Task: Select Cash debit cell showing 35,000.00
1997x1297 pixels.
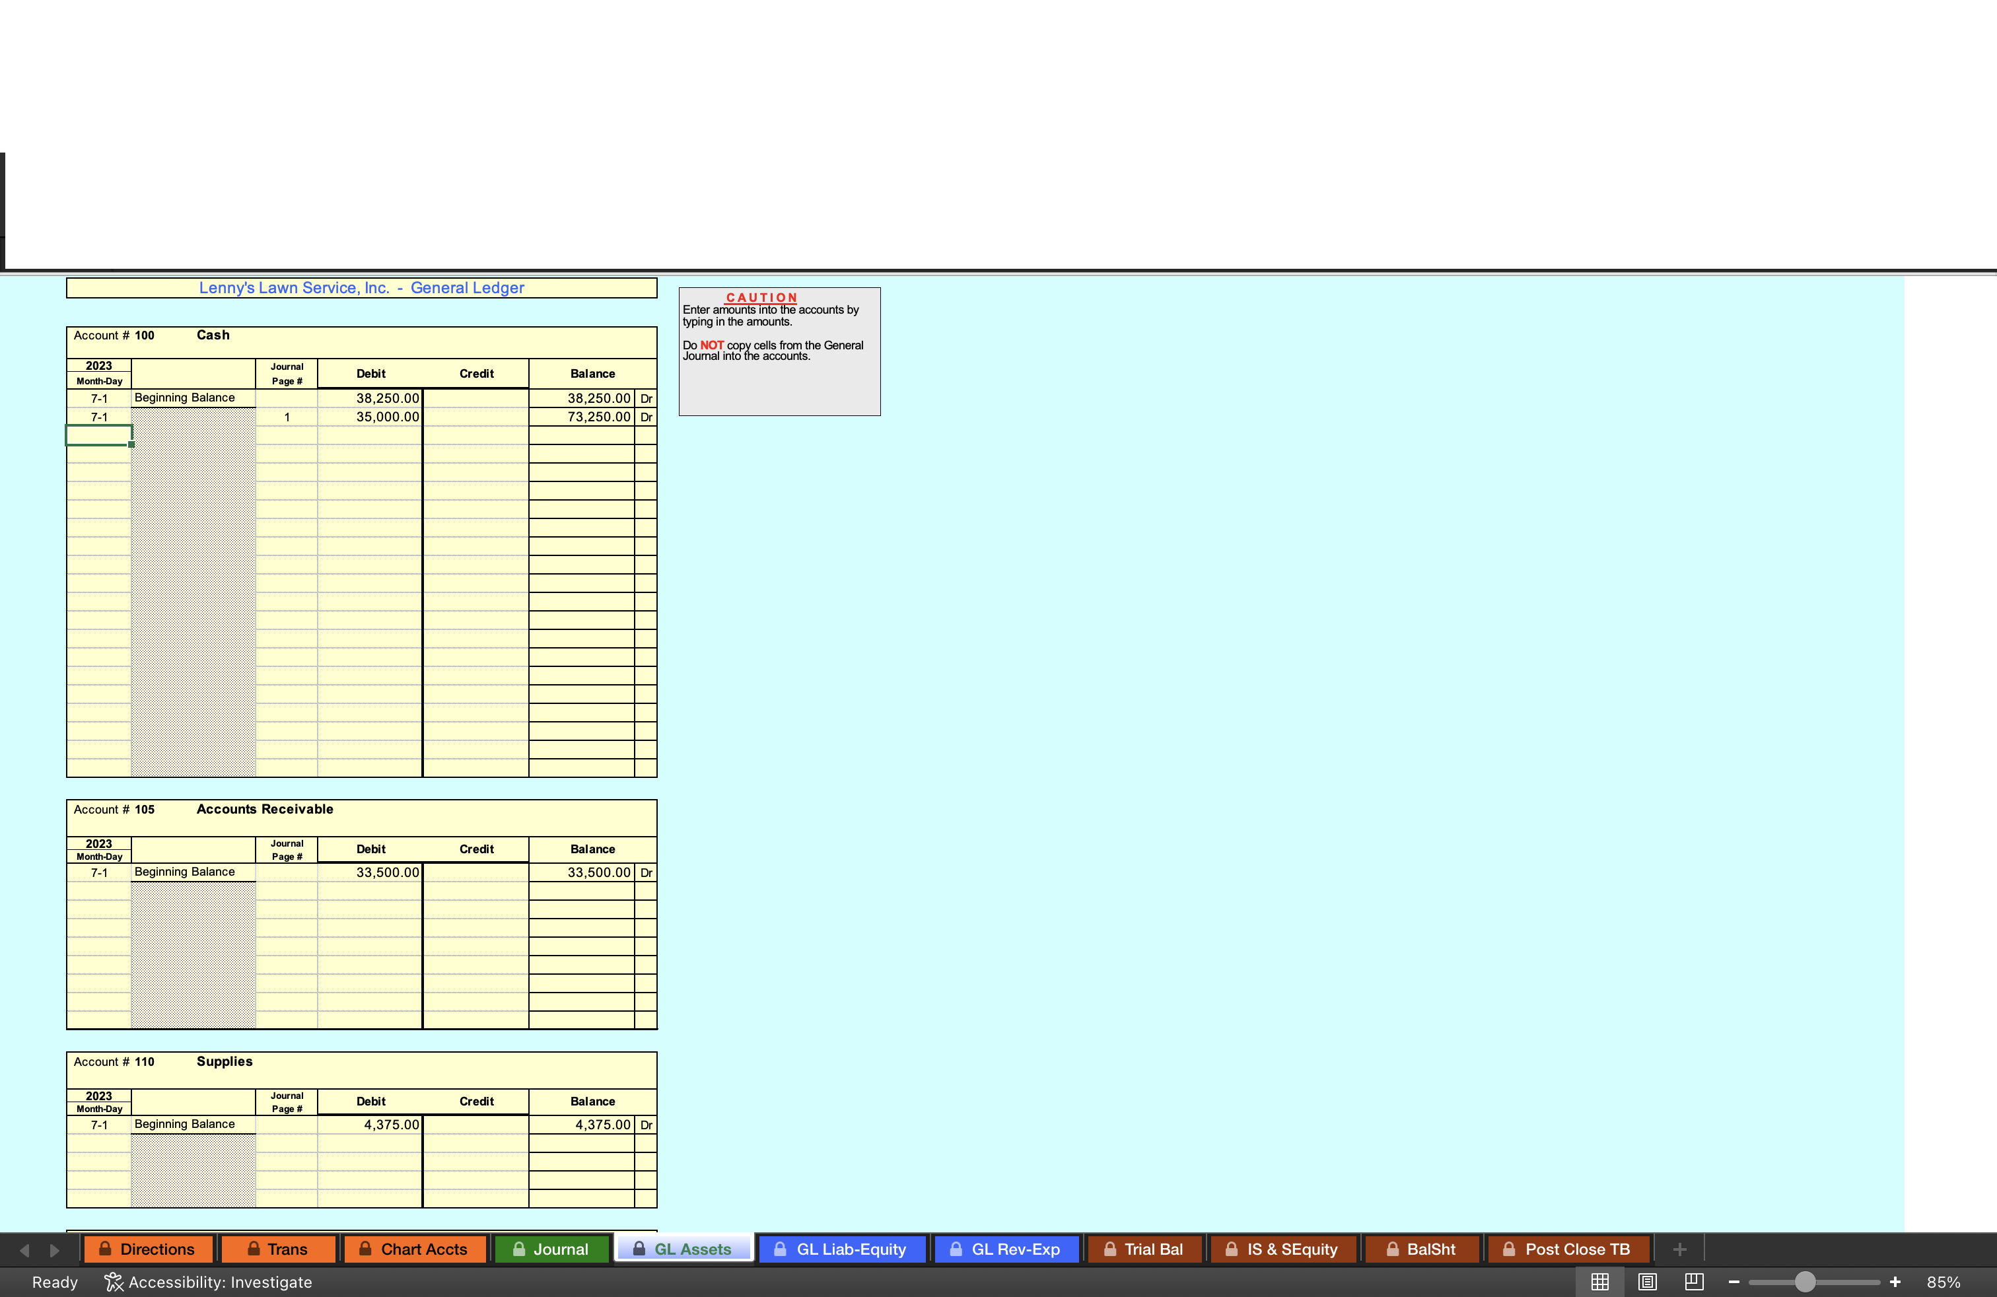Action: [370, 417]
